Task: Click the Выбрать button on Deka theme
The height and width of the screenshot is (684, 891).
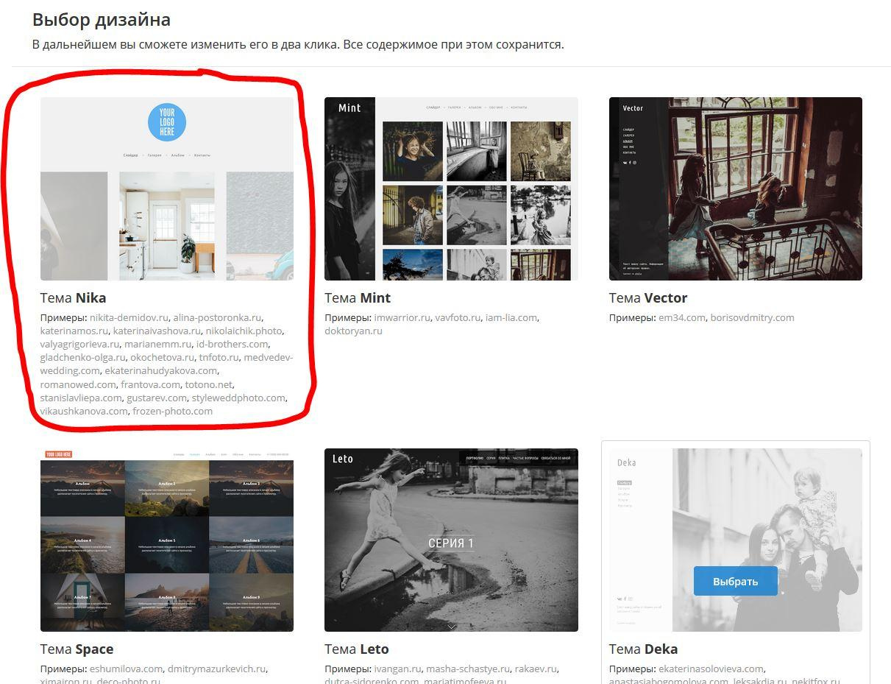Action: (735, 581)
